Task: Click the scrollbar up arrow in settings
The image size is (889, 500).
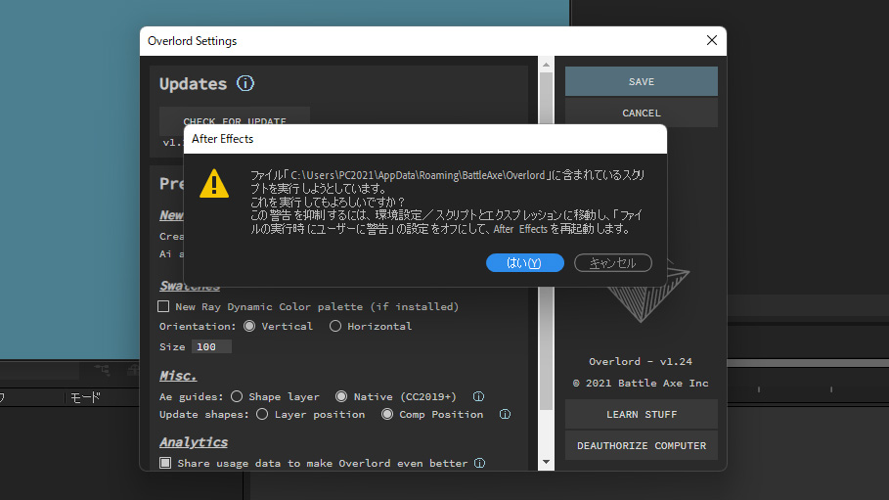Action: click(x=546, y=65)
